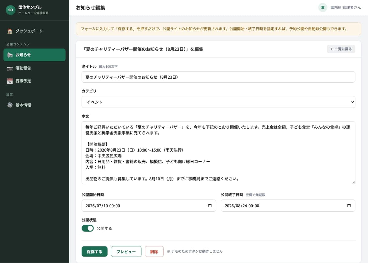Screen dimensions: 368x263
Task: Open 基本情報 settings page
Action: click(34, 105)
